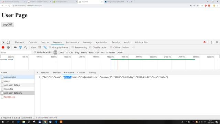
Task: View the request Cookies tab
Action: (x=81, y=73)
